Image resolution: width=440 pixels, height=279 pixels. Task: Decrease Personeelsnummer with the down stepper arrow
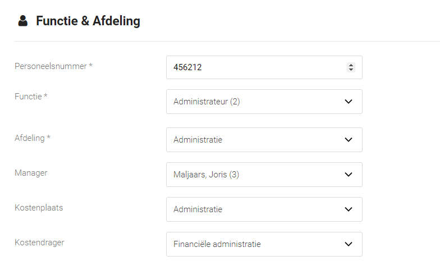(x=351, y=70)
